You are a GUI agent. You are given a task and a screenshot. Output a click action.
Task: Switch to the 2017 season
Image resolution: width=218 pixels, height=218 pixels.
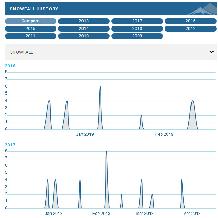tap(137, 21)
